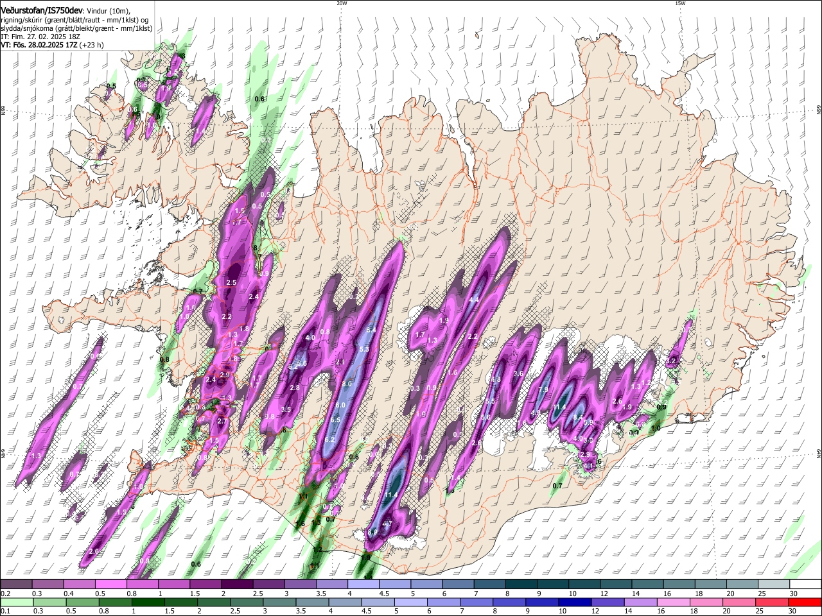Click the '6.2' value at the blue band's south end
Image resolution: width=822 pixels, height=616 pixels.
coord(330,440)
